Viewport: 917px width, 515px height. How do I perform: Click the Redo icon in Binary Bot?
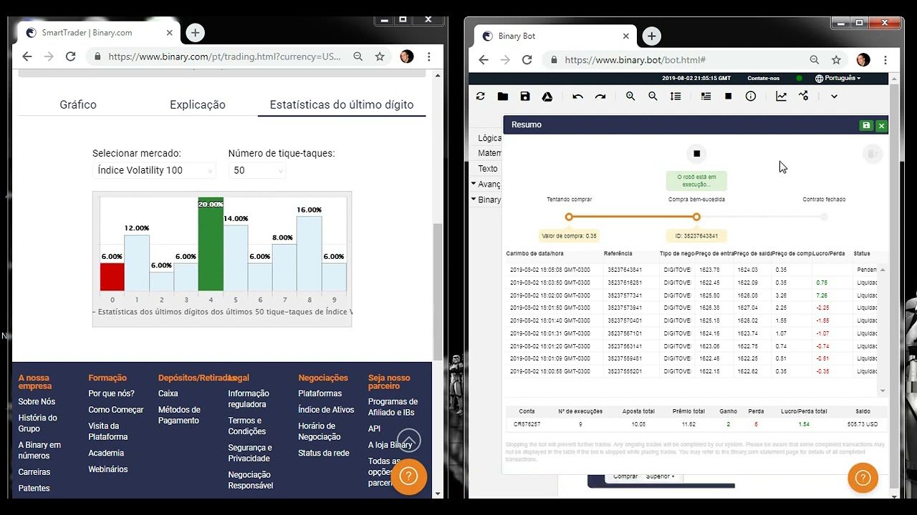point(600,96)
